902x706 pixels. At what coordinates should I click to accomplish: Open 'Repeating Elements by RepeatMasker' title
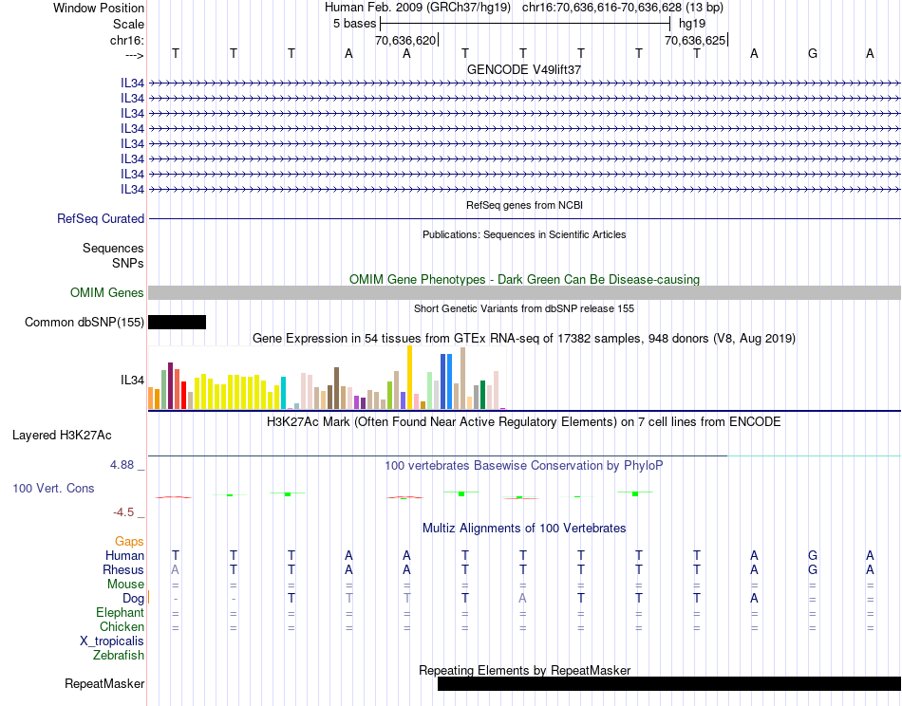click(x=524, y=670)
